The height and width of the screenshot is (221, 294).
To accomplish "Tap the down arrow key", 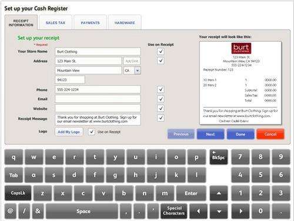I will [219, 211].
